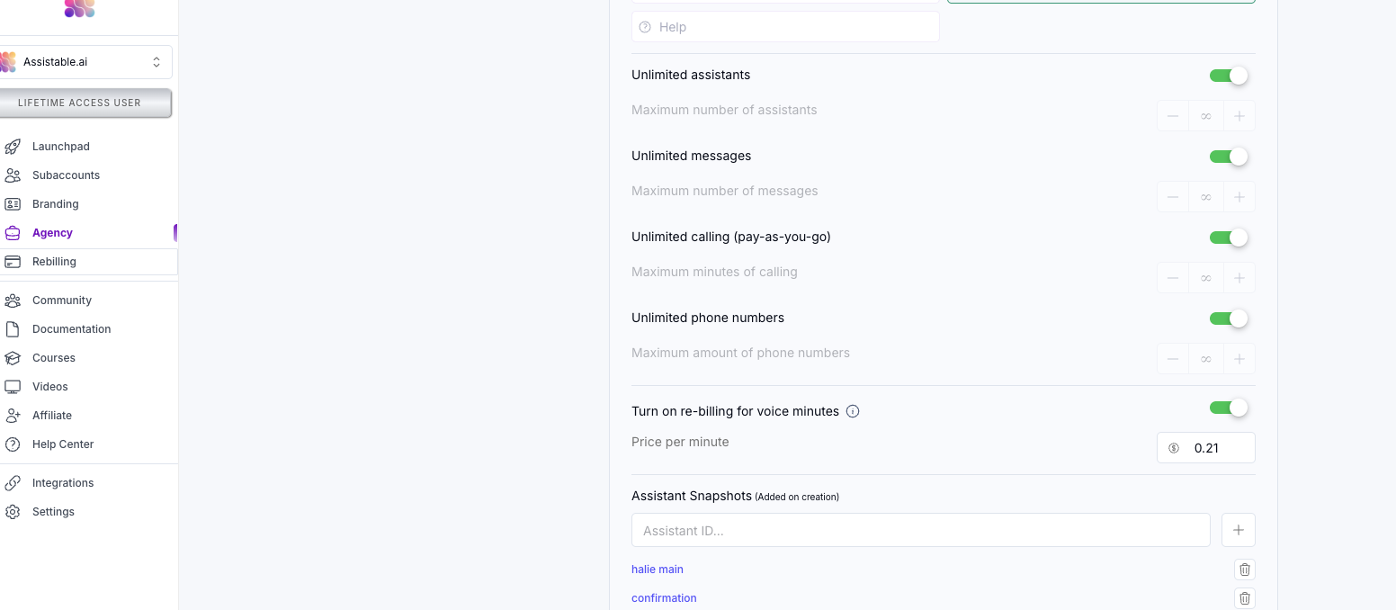Open Courses via graduation cap icon
The image size is (1396, 610).
coord(13,358)
